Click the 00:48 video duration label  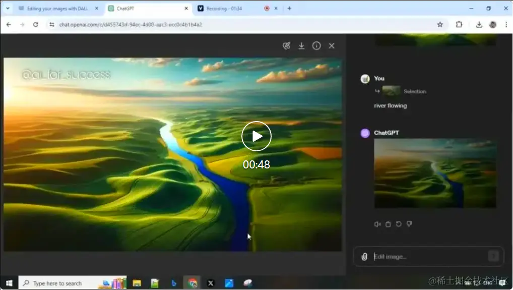(x=256, y=164)
